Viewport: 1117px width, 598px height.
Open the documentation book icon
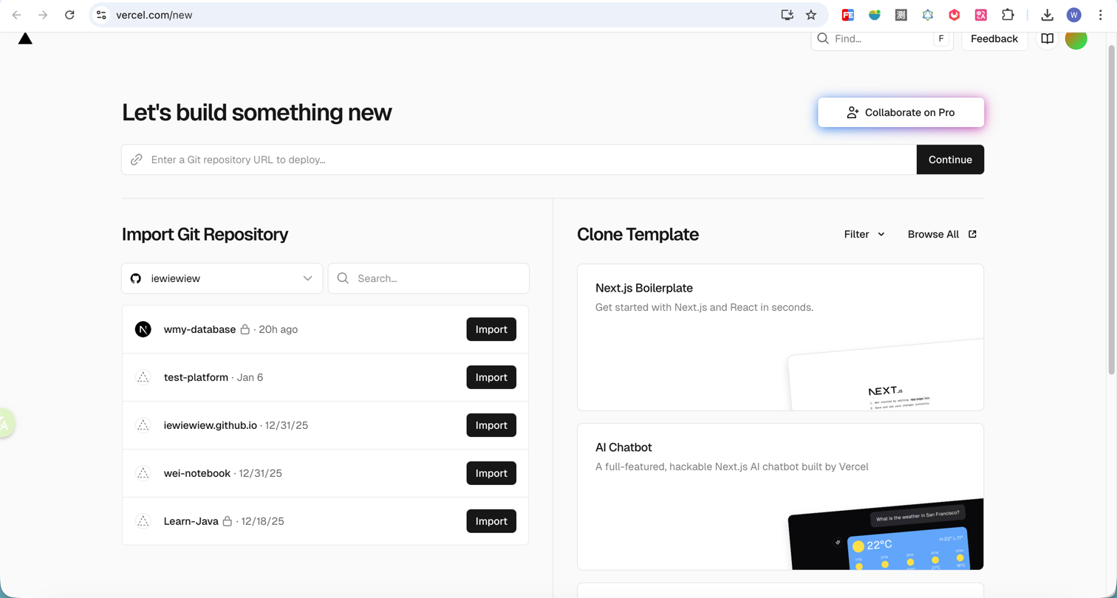1047,38
